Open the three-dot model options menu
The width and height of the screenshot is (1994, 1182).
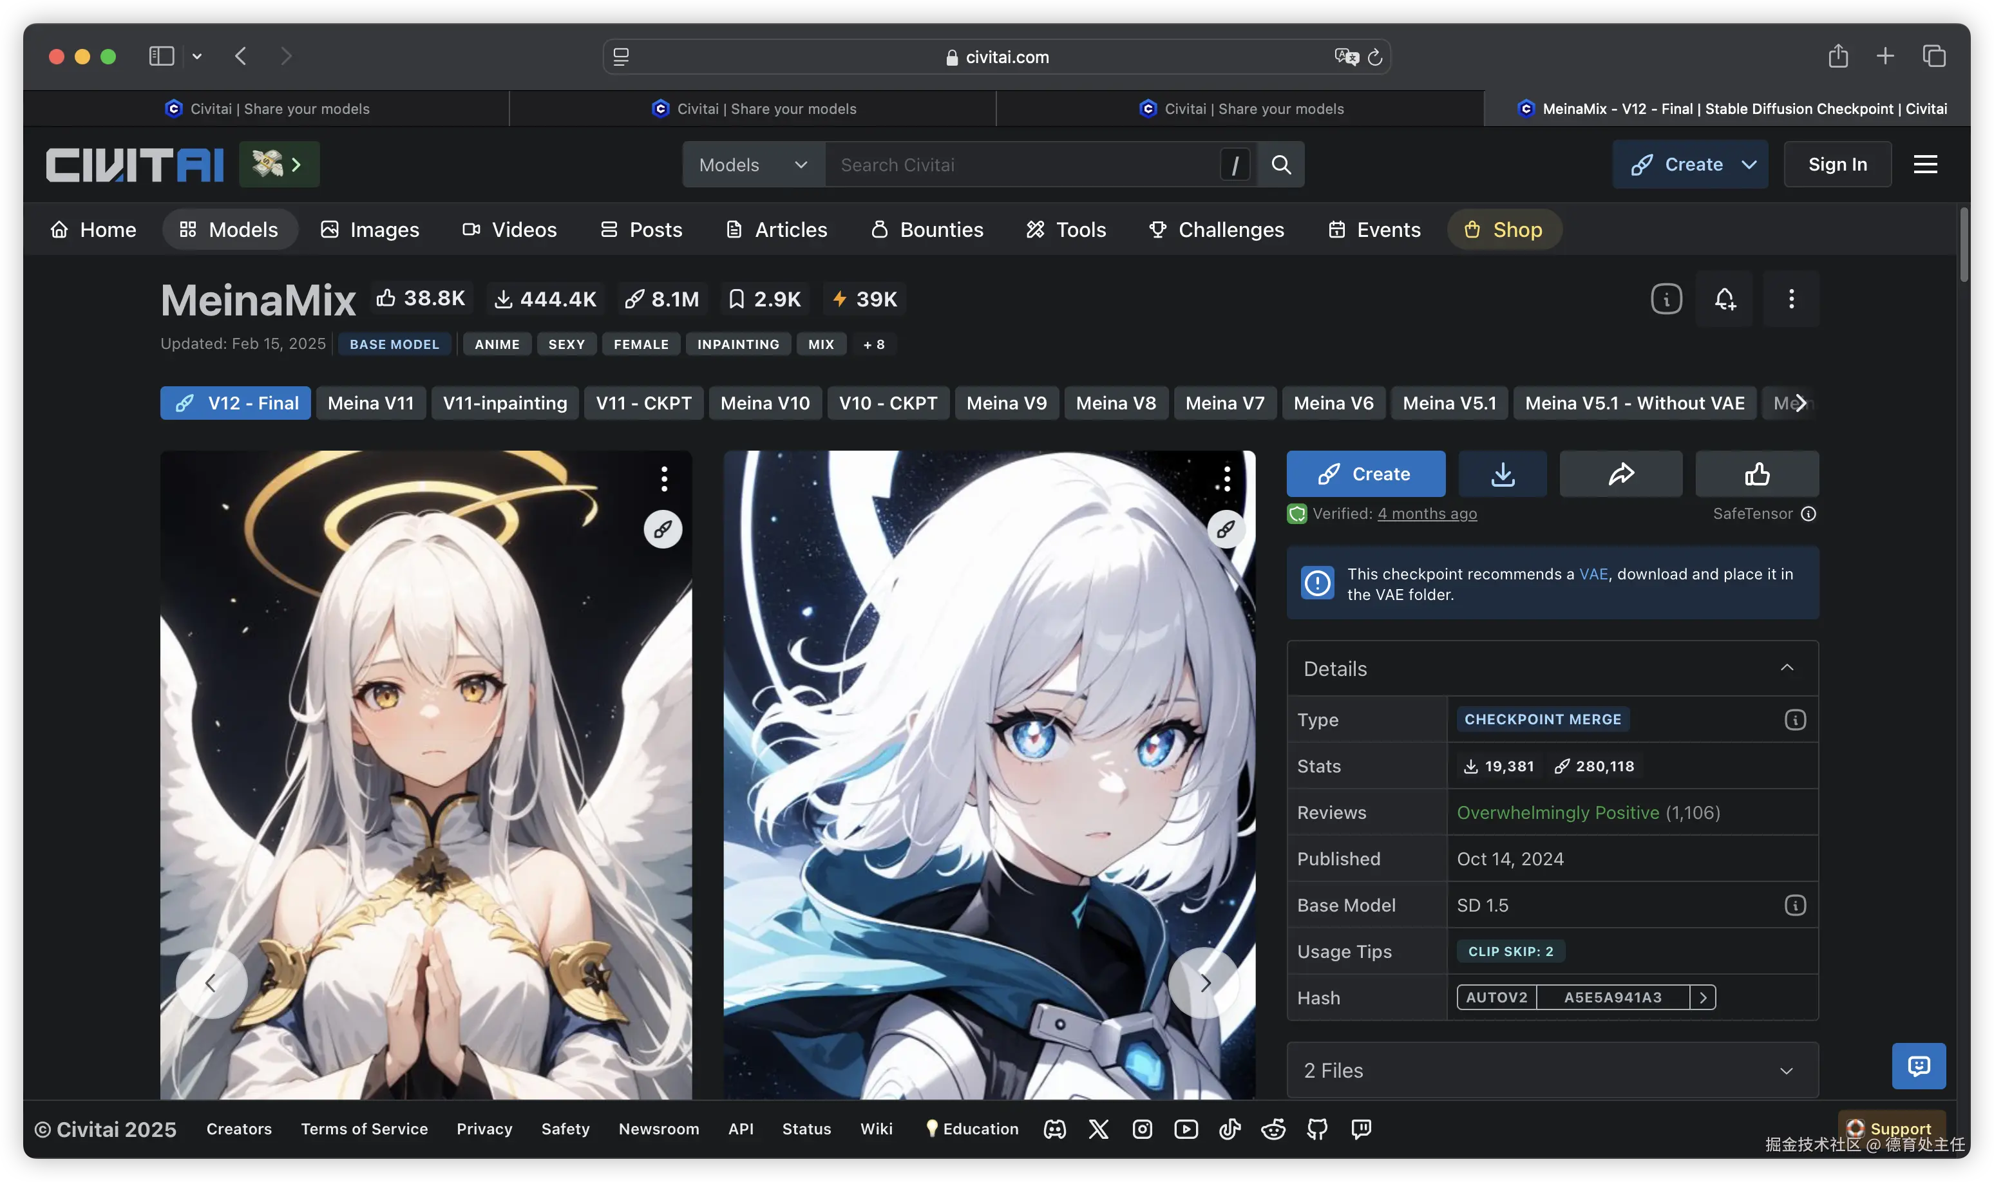tap(1791, 299)
